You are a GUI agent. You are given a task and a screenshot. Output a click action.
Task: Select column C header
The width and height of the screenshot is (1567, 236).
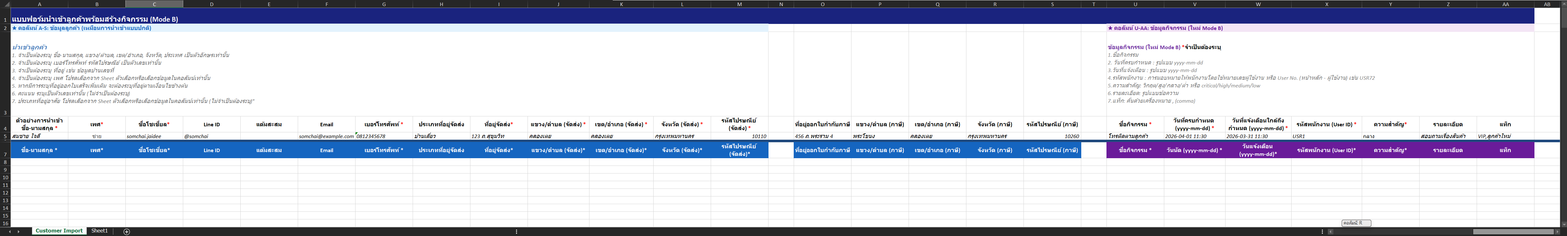(154, 4)
